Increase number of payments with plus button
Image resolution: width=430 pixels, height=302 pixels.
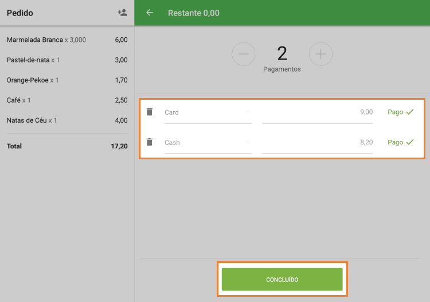click(320, 54)
